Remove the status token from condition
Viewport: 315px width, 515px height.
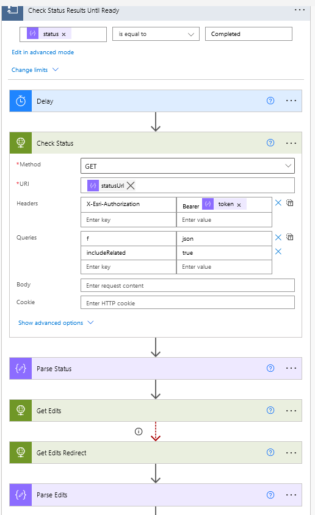point(63,34)
